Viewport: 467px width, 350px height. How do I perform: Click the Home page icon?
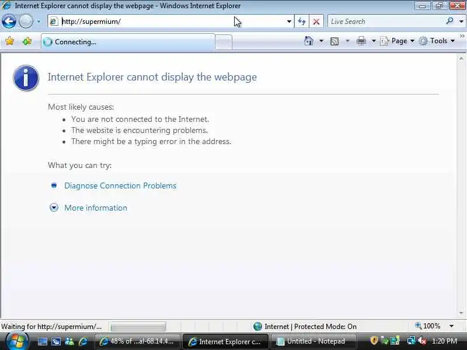[x=309, y=41]
